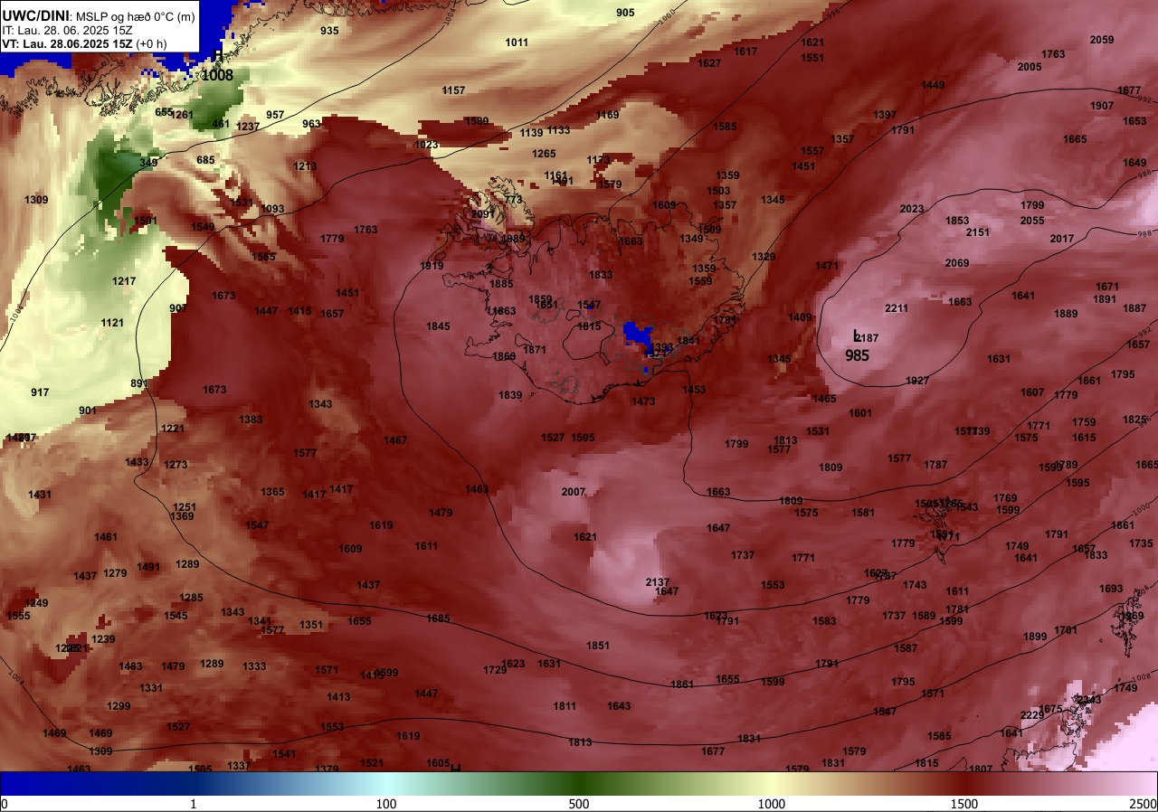Screen dimensions: 1158x812
Task: Click the 2137 height value
Action: (x=658, y=581)
